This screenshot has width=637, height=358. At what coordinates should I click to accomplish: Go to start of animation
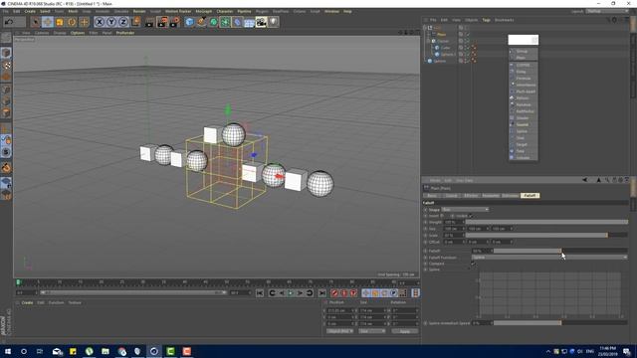(x=260, y=293)
